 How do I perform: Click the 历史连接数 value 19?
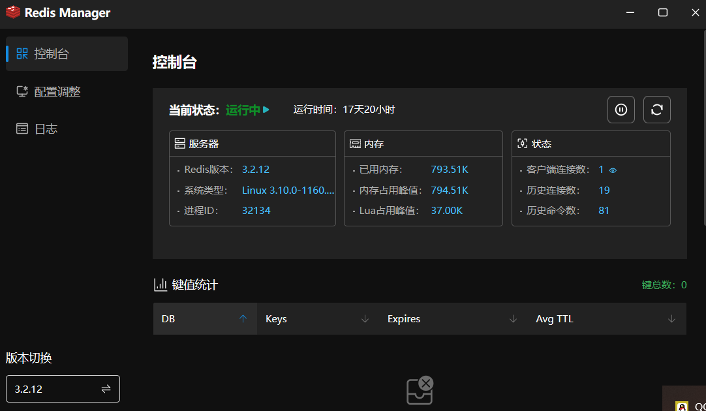click(604, 190)
